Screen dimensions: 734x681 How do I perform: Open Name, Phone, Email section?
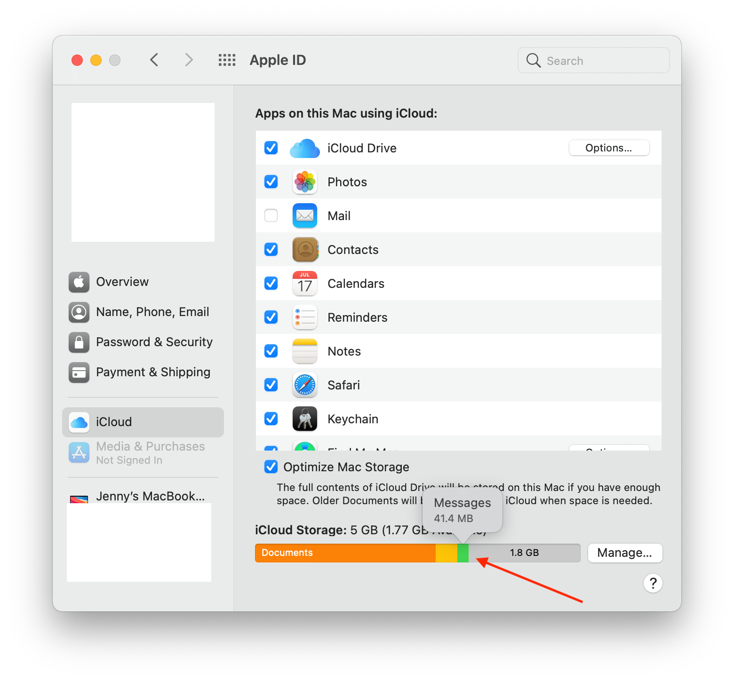pos(143,312)
